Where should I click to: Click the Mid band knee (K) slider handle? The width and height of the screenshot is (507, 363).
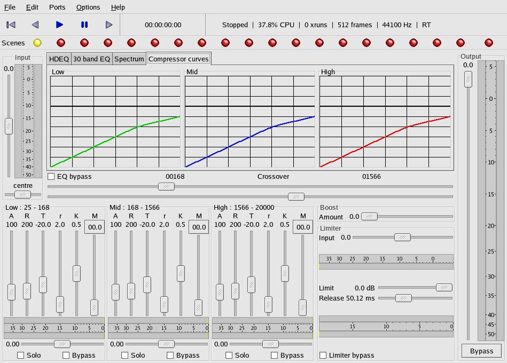[x=181, y=273]
